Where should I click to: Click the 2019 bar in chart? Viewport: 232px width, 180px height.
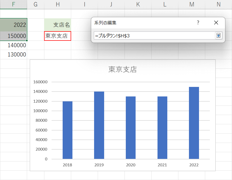(x=99, y=125)
